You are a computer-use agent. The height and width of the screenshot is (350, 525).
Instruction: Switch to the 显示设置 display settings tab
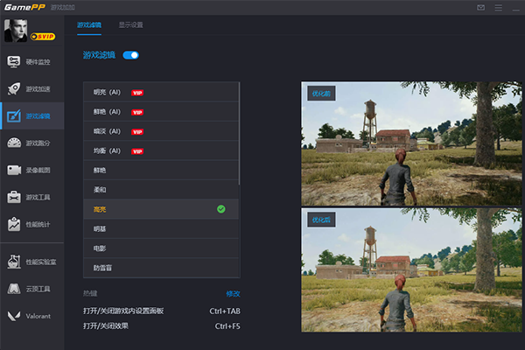pos(131,25)
